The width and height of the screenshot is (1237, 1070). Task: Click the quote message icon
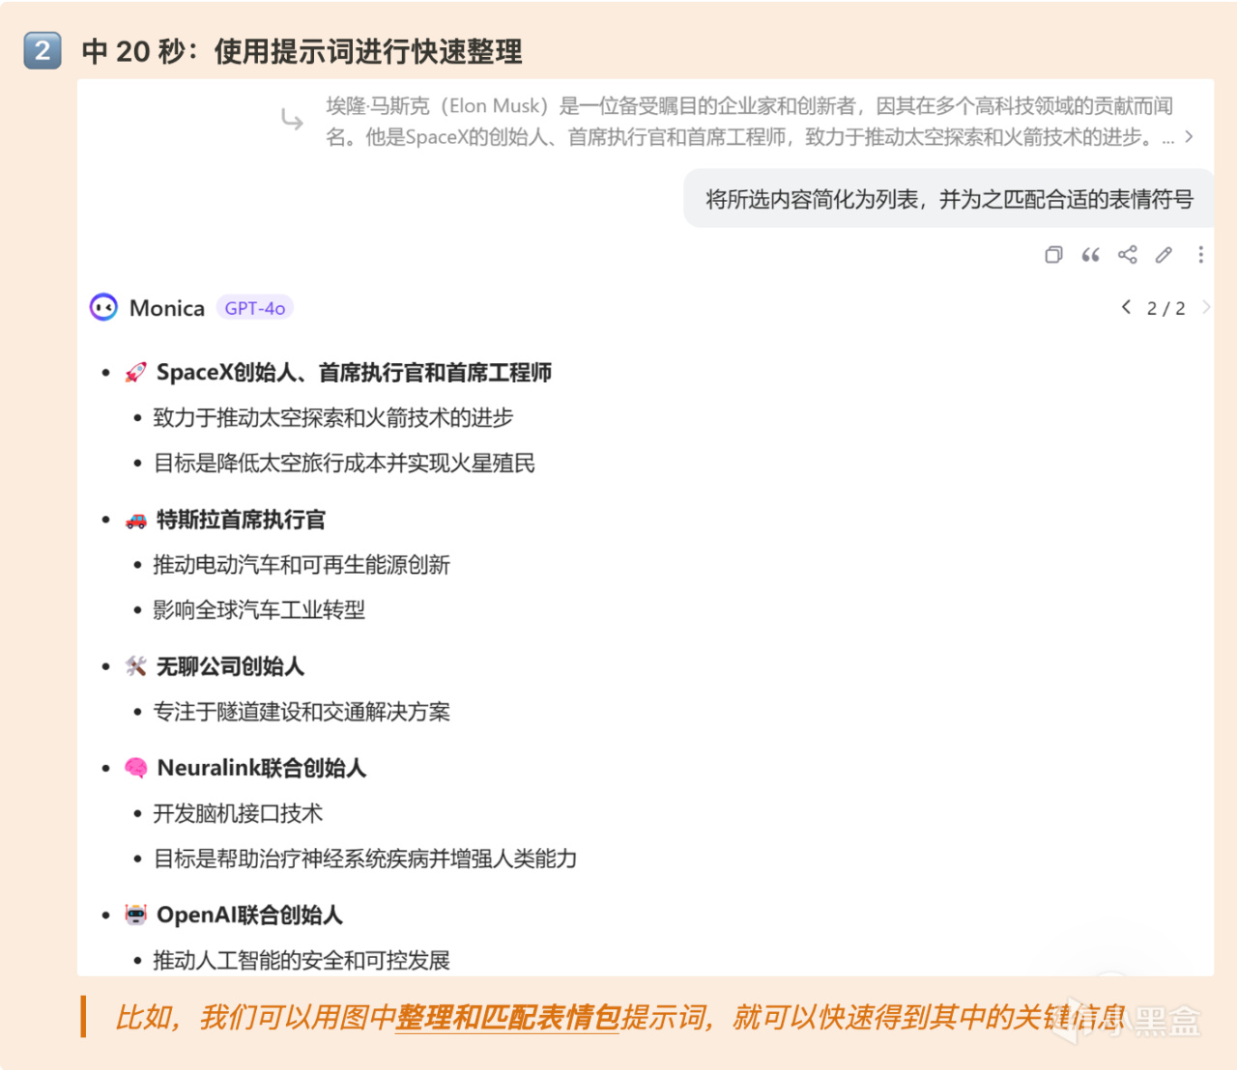1090,255
